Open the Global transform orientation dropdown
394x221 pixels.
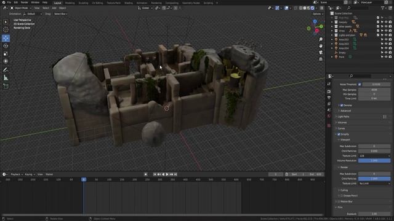point(145,8)
